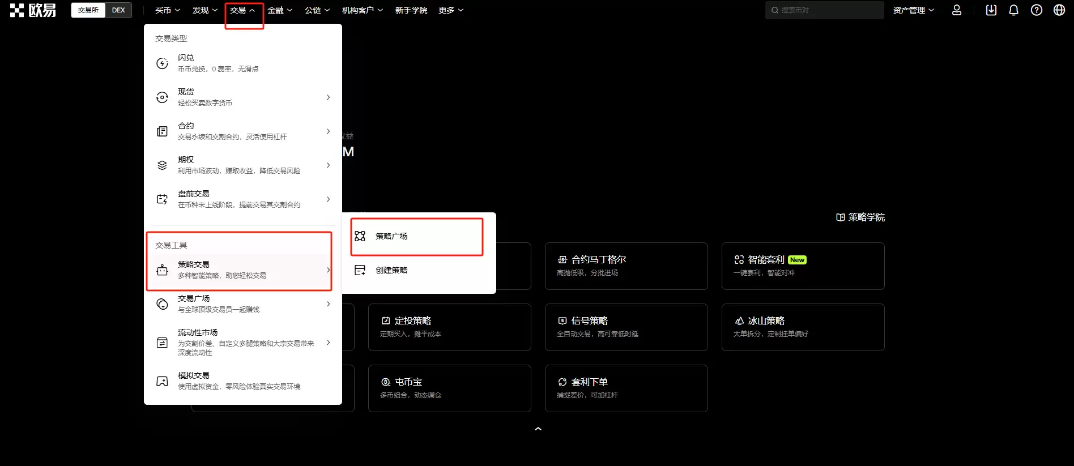Expand the 资产管理 dropdown
The height and width of the screenshot is (466, 1074).
tap(913, 10)
